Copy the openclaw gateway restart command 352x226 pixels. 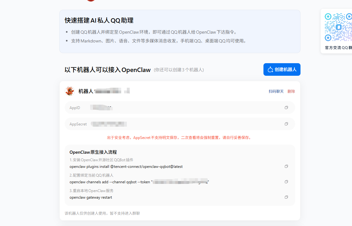(286, 197)
